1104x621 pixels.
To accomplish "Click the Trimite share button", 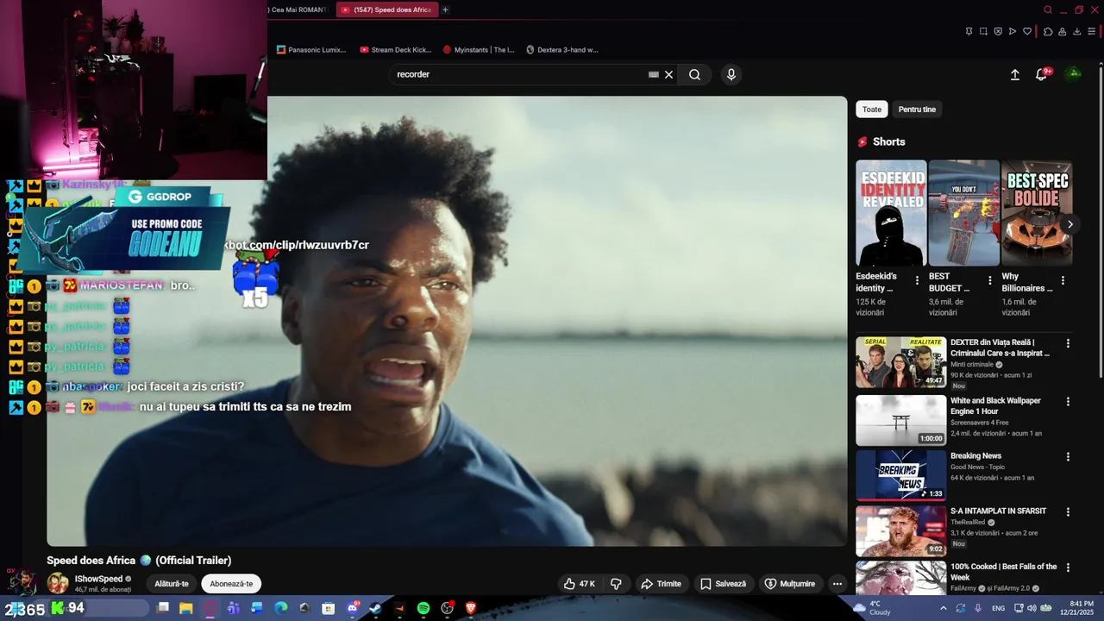I will coord(661,584).
